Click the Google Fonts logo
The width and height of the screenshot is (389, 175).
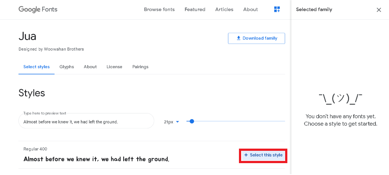coord(38,9)
